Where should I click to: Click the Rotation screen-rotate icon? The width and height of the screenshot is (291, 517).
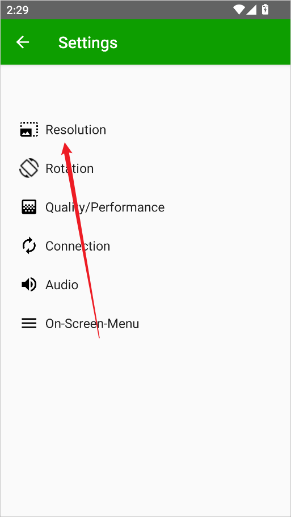tap(29, 168)
